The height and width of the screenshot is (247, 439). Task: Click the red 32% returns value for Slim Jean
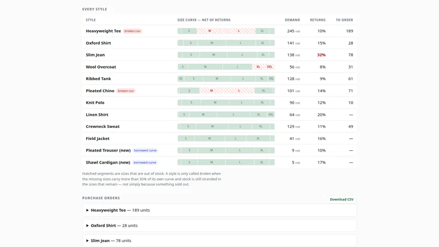321,55
